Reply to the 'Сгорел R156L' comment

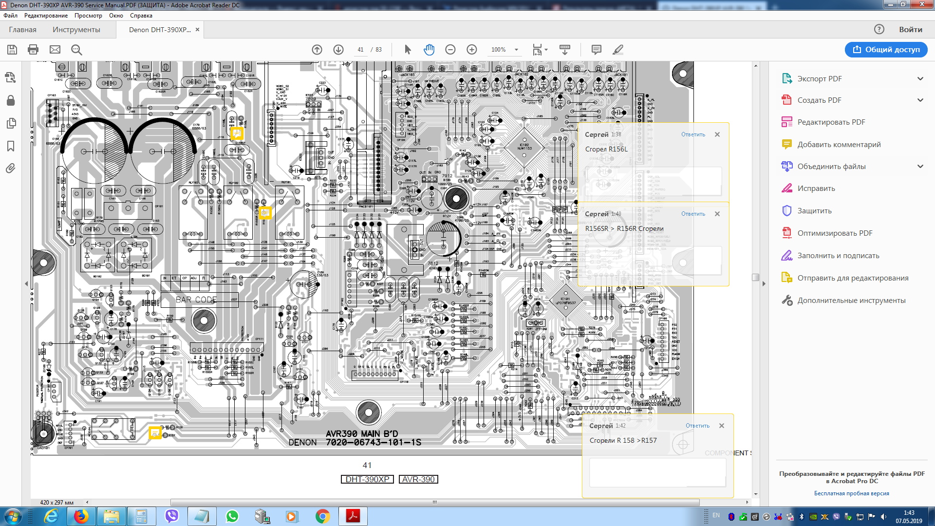(693, 134)
